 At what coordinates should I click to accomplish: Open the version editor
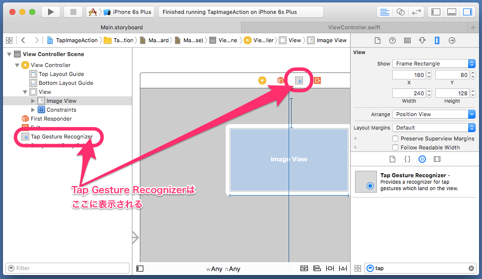[416, 12]
